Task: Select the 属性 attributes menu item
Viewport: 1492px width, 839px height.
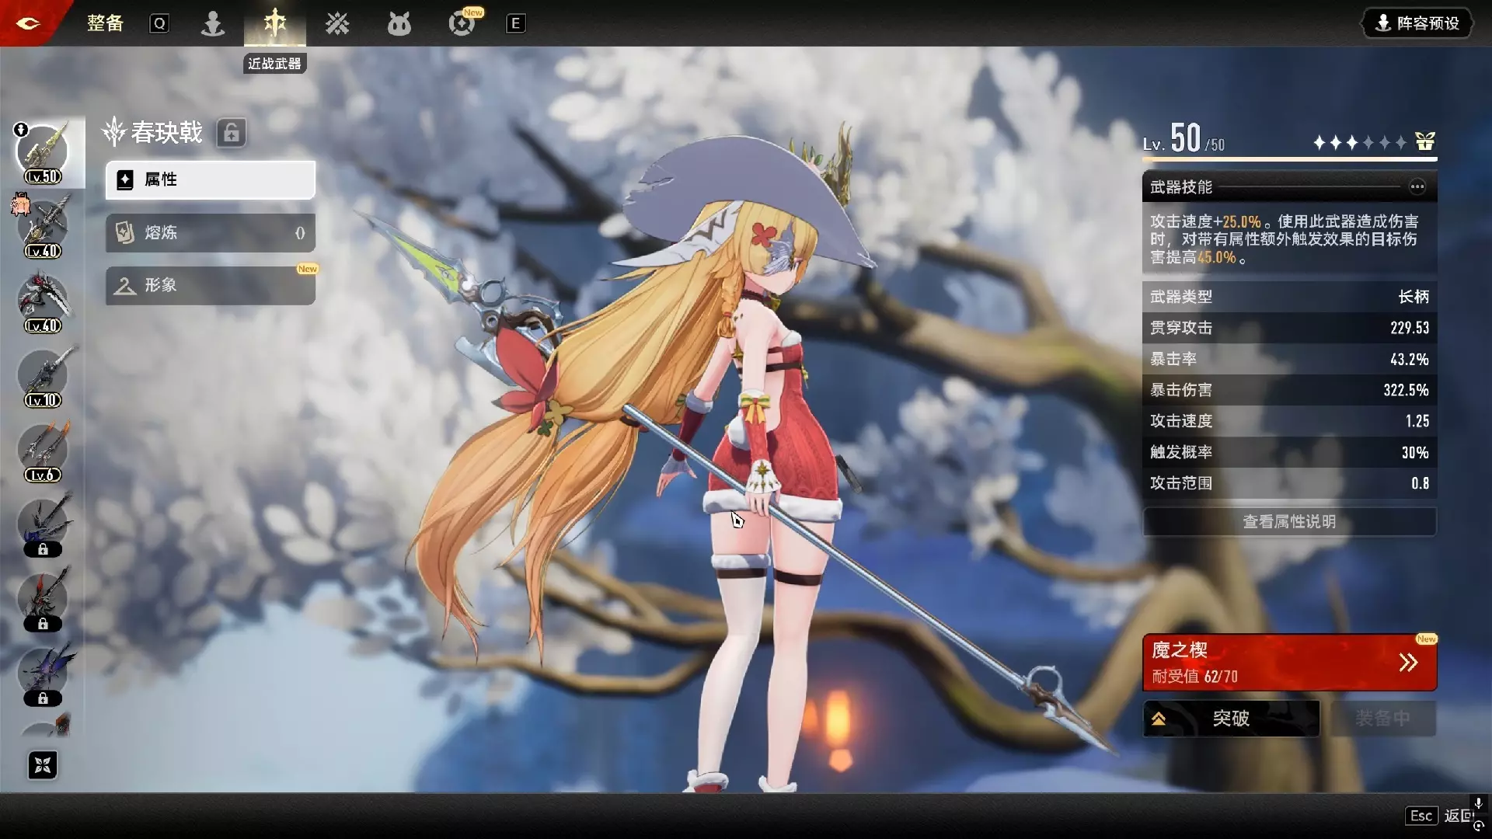Action: [x=210, y=179]
